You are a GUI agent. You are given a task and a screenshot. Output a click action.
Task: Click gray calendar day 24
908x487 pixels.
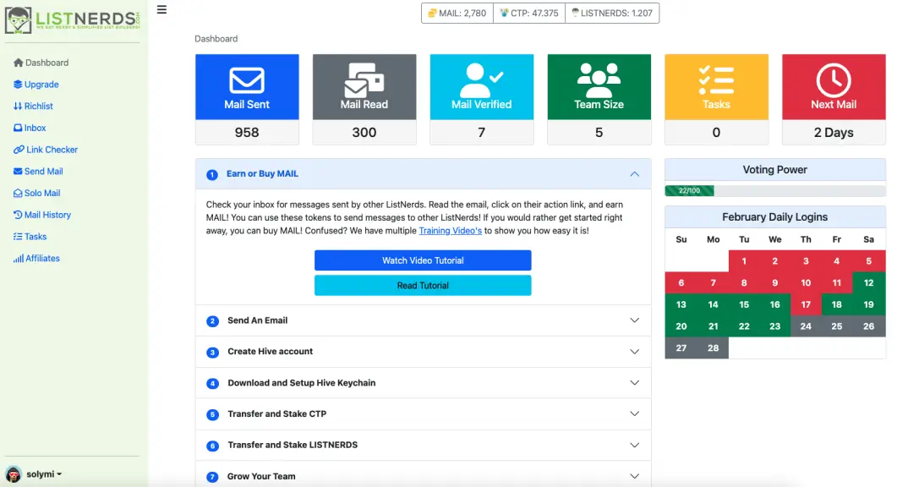(x=806, y=326)
